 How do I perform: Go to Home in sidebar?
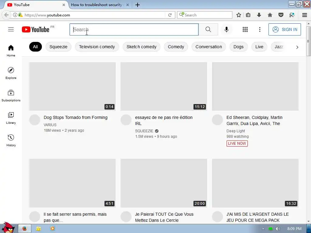tap(11, 51)
